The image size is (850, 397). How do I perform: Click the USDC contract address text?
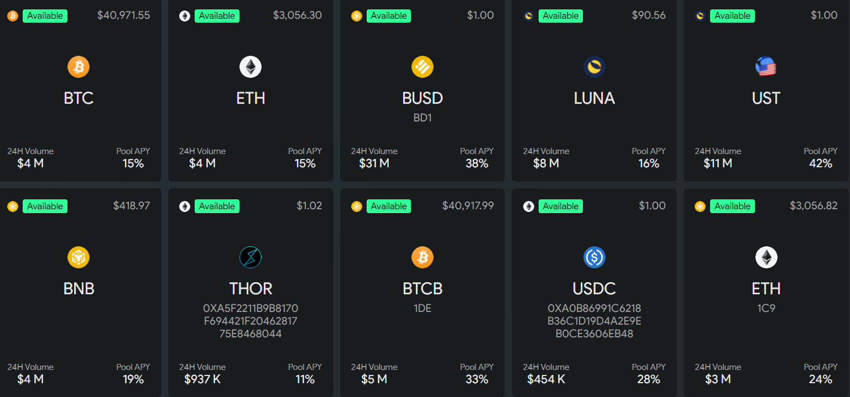[x=595, y=321]
